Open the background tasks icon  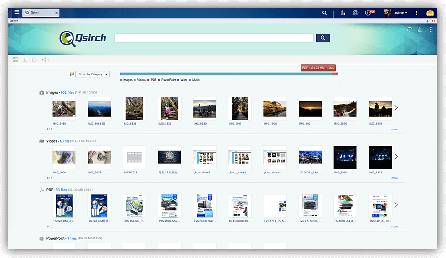coord(343,13)
